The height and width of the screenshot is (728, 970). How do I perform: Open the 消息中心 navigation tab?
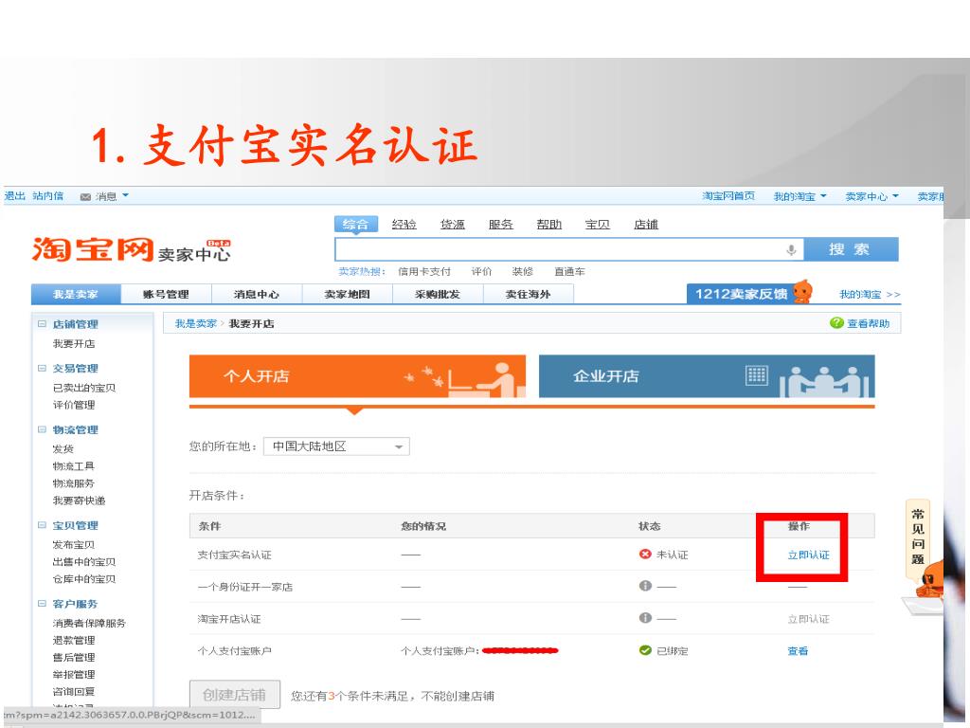click(256, 294)
